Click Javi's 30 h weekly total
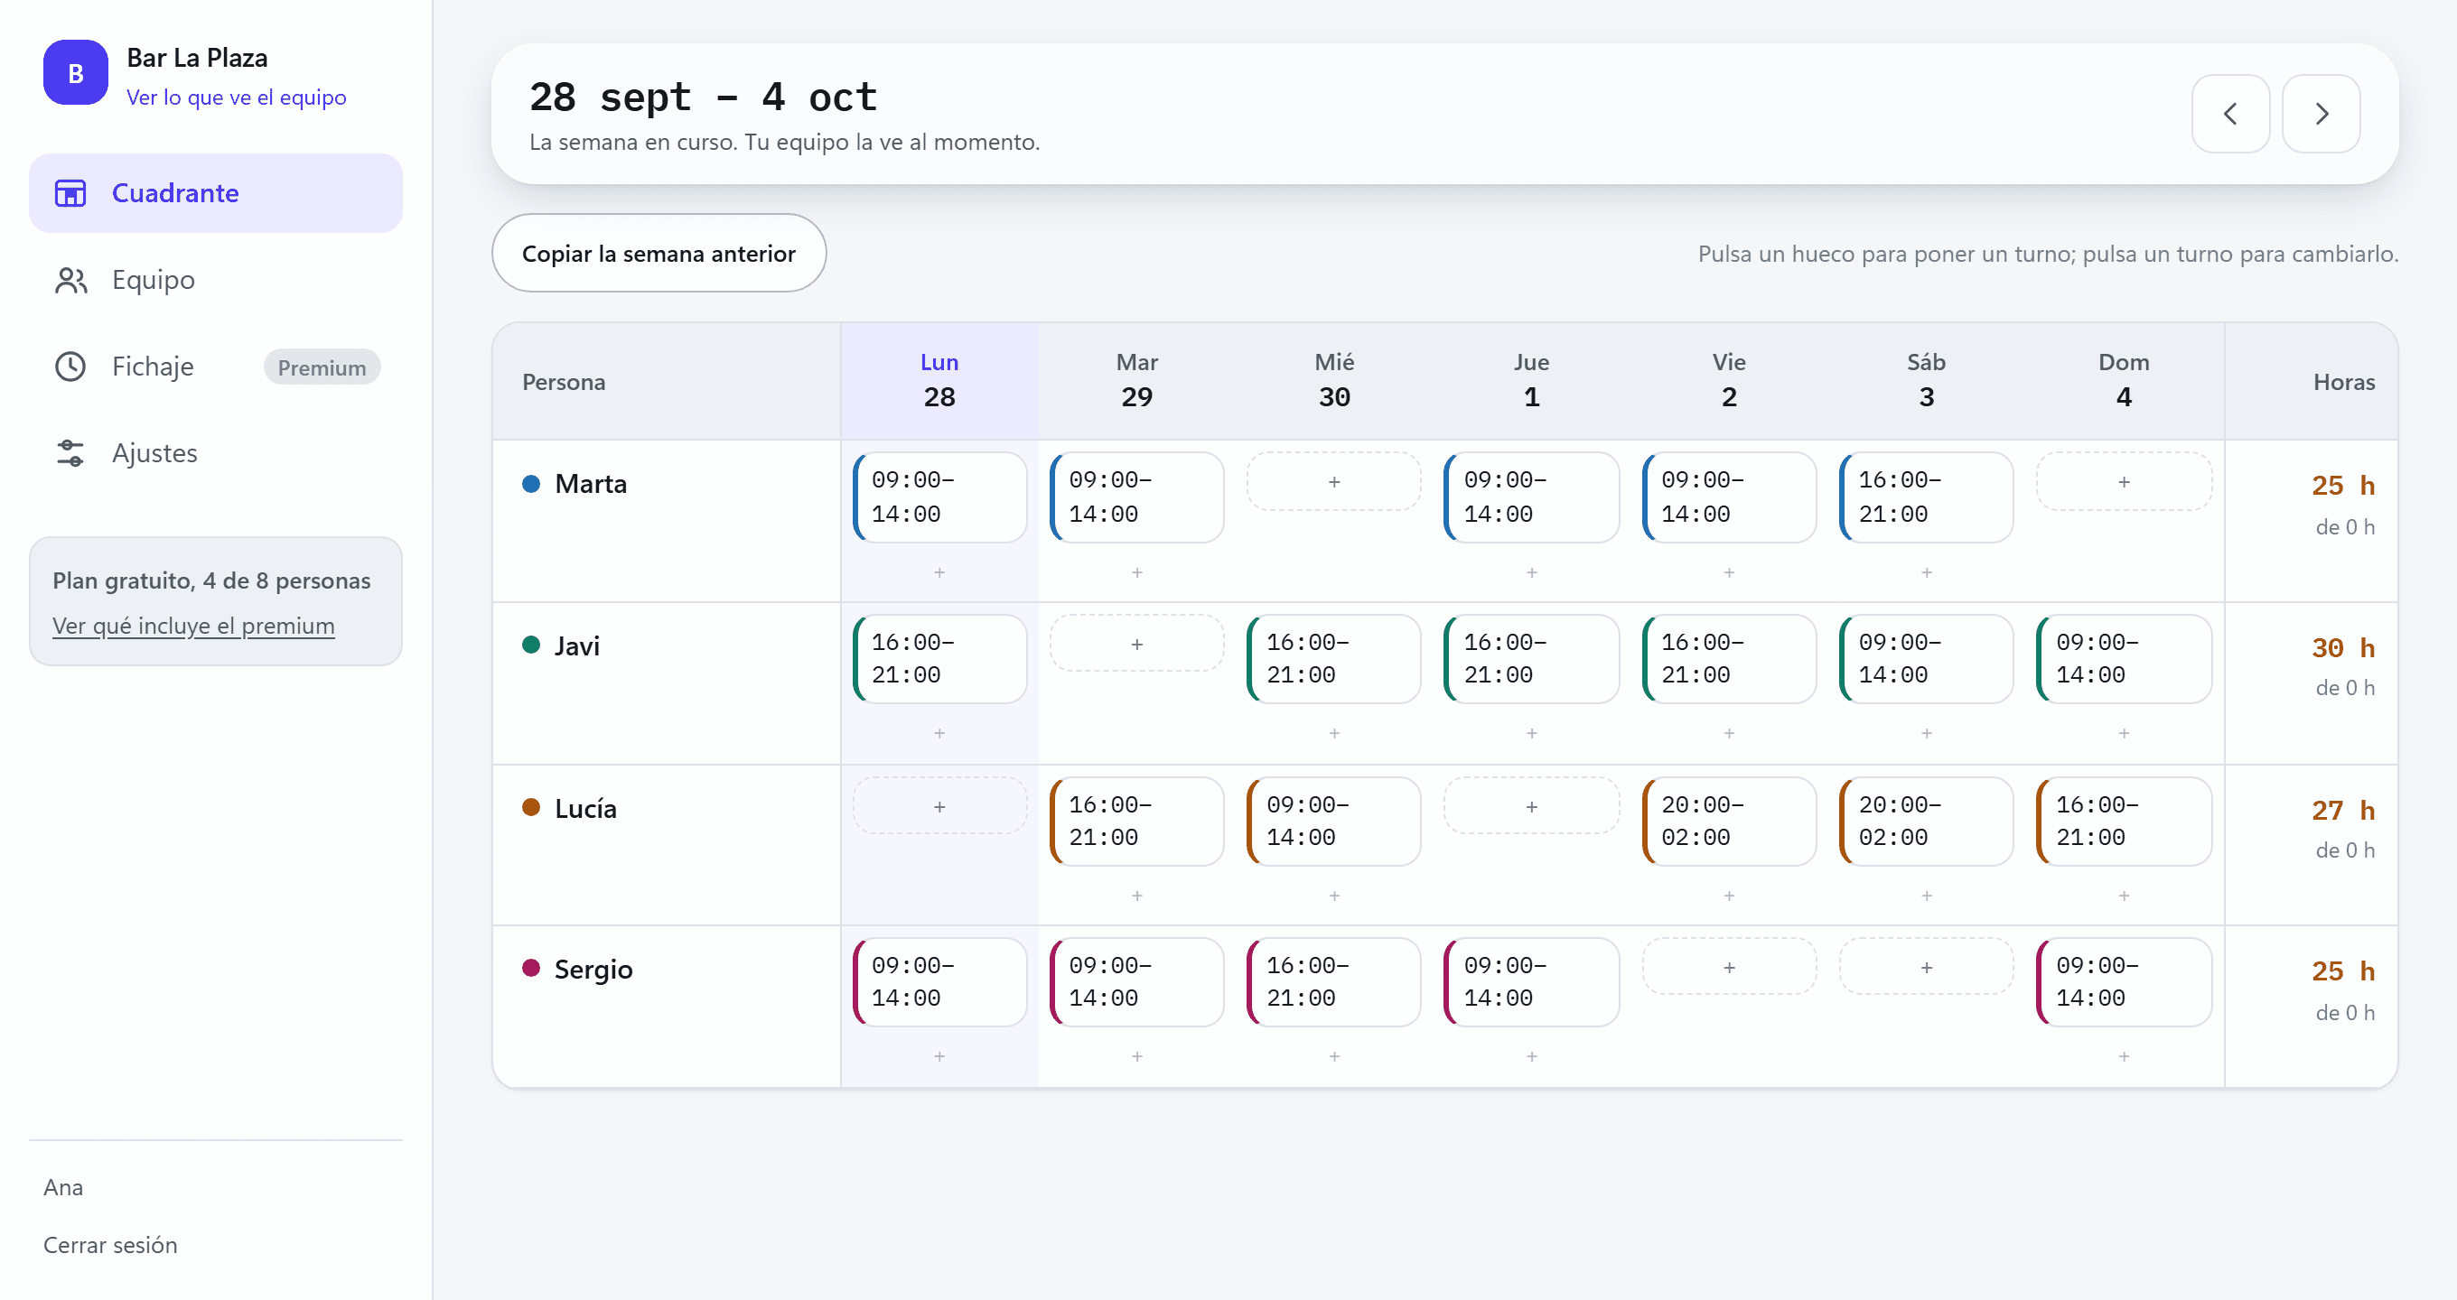Screen dimensions: 2457x1300 [2342, 647]
